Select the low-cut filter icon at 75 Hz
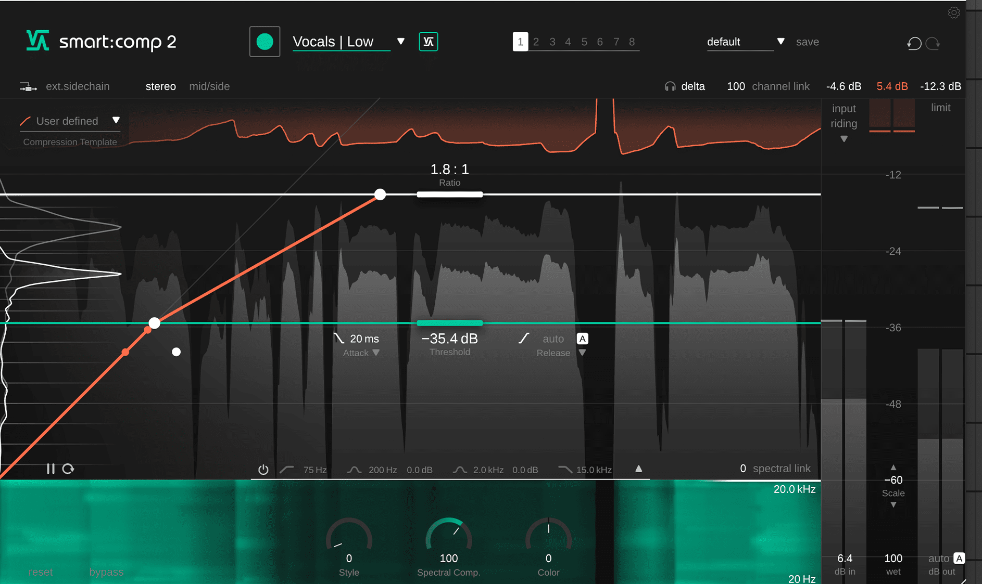 [286, 469]
